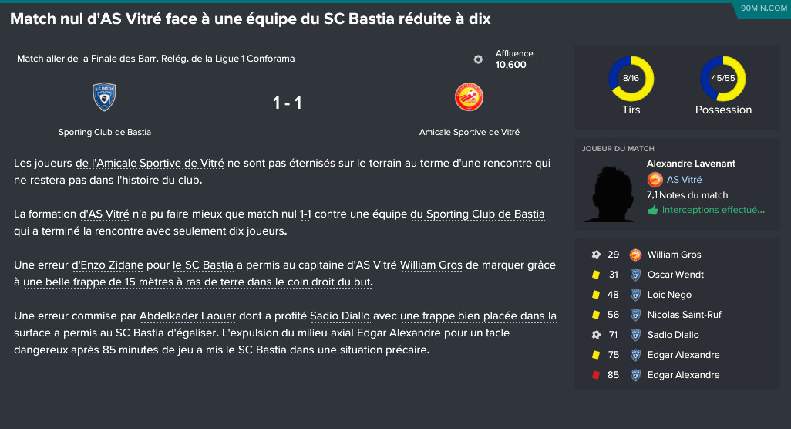Click the thumbs-up Interceptions icon
This screenshot has width=791, height=429.
click(x=653, y=210)
